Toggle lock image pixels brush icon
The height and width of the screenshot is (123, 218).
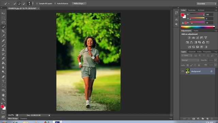click(191, 65)
